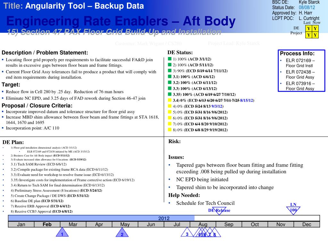Click the May month cell
The image size is (328, 246).
pyautogui.click(x=125, y=225)
